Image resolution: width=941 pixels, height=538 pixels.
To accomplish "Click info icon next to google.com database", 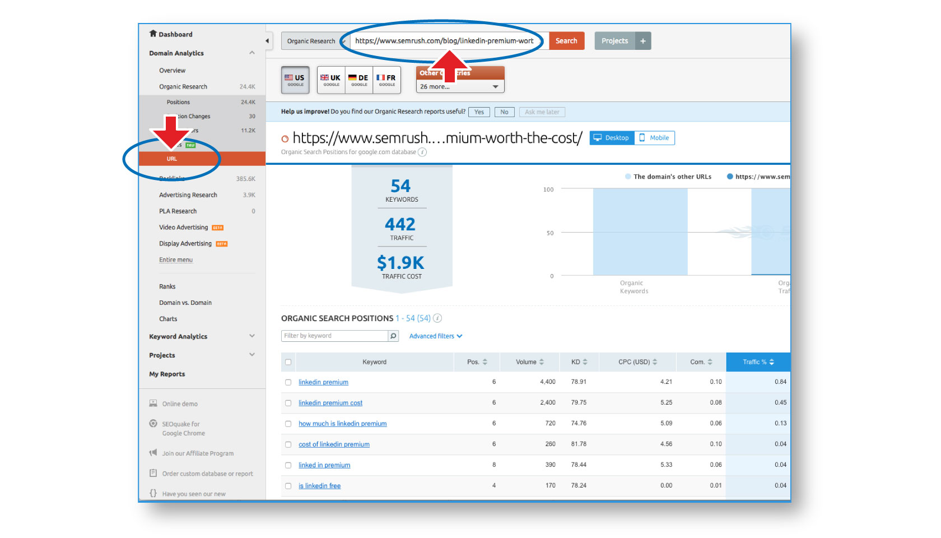I will coord(422,152).
